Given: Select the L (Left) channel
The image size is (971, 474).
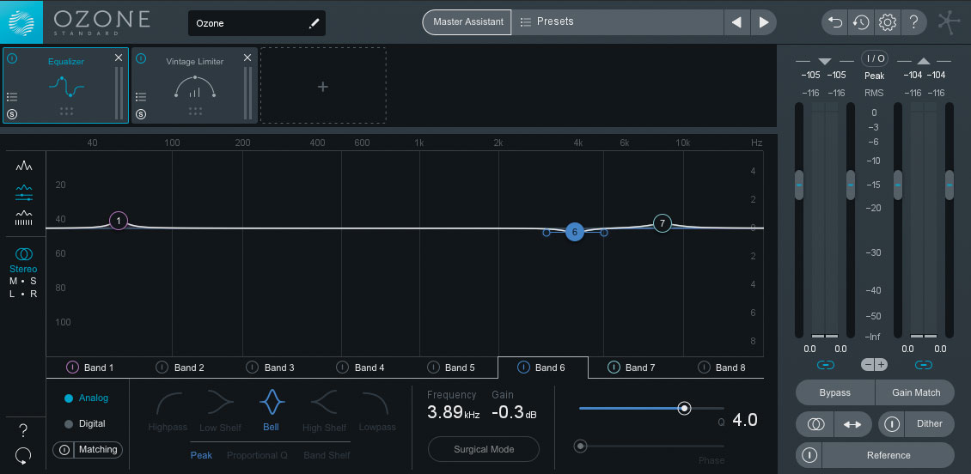Looking at the screenshot, I should (12, 294).
